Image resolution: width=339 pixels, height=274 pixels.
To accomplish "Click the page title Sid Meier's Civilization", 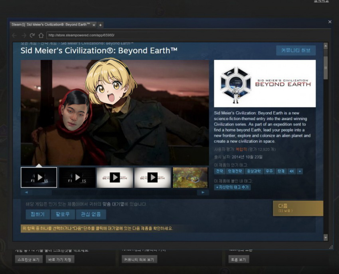I will [99, 51].
